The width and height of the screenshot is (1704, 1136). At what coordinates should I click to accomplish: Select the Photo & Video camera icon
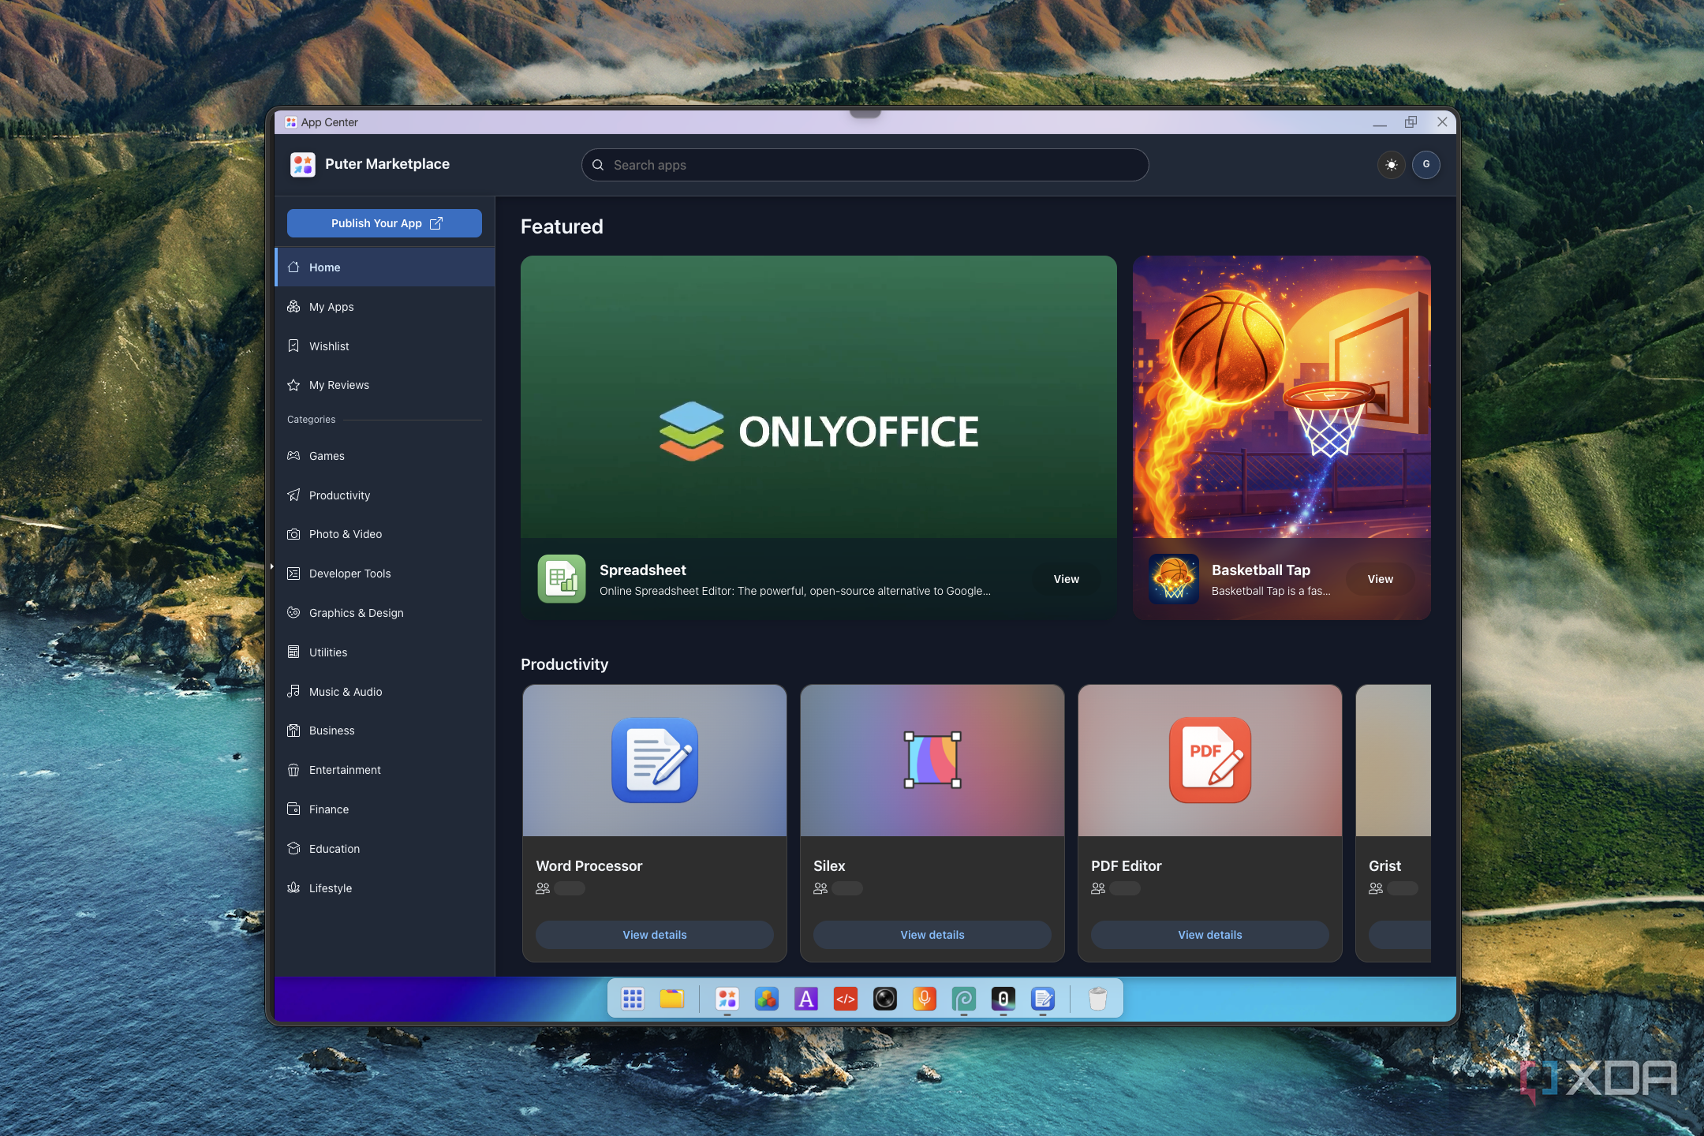click(x=293, y=534)
